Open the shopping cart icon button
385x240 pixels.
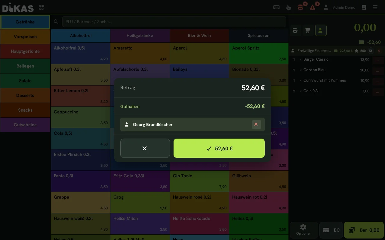(307, 30)
